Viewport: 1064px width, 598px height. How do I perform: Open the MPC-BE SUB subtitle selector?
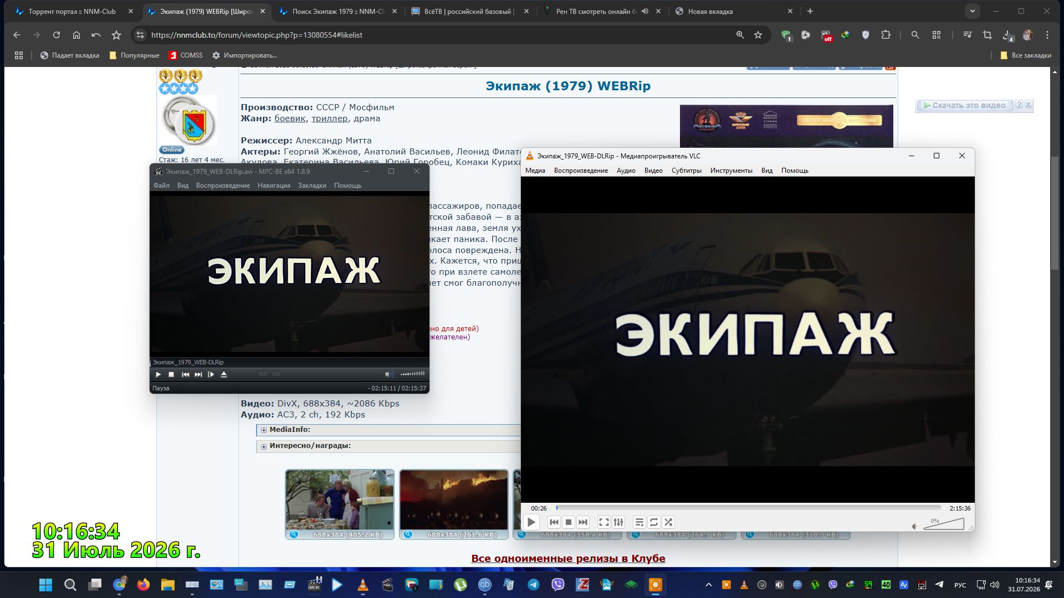276,374
